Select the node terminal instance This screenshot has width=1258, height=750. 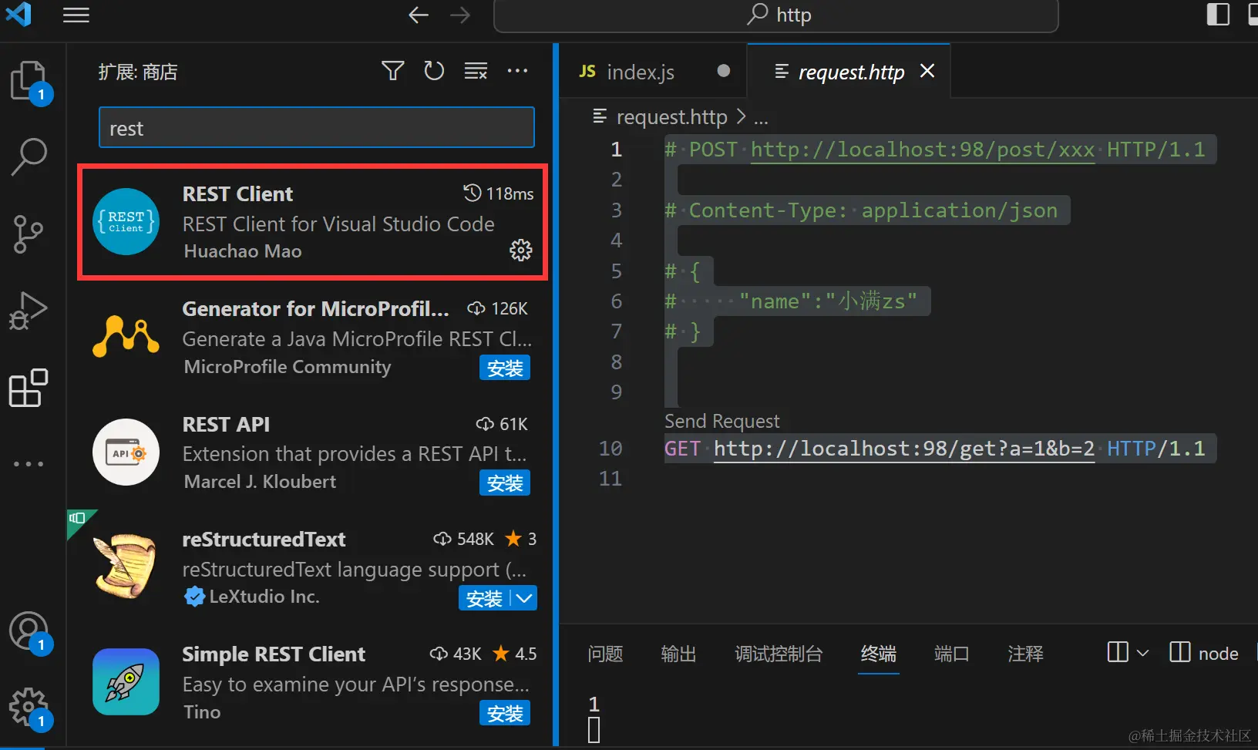point(1204,653)
